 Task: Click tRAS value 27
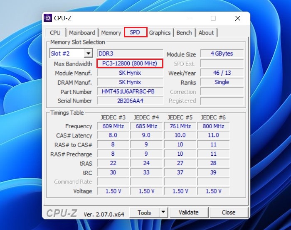click(180, 163)
